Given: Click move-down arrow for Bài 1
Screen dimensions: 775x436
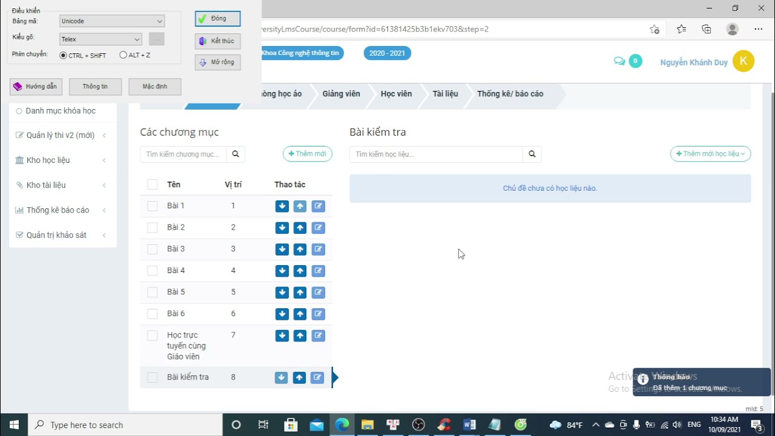Looking at the screenshot, I should click(x=282, y=206).
